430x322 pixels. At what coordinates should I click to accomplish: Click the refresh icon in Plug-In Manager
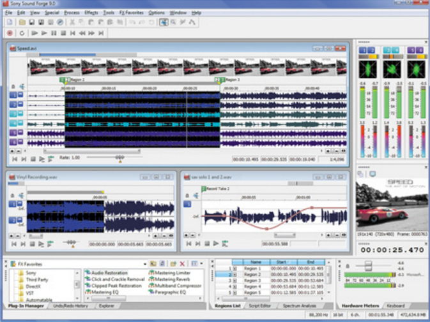(x=162, y=264)
